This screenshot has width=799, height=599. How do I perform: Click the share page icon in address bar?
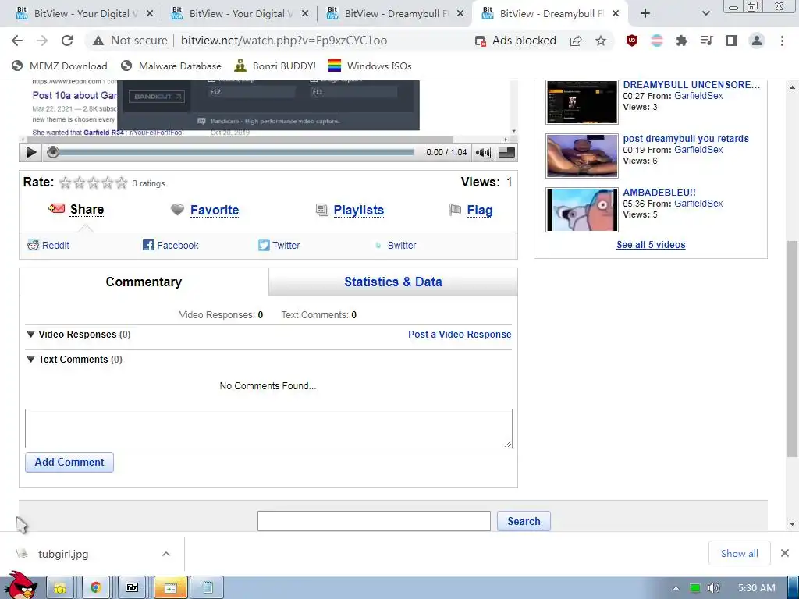[576, 41]
